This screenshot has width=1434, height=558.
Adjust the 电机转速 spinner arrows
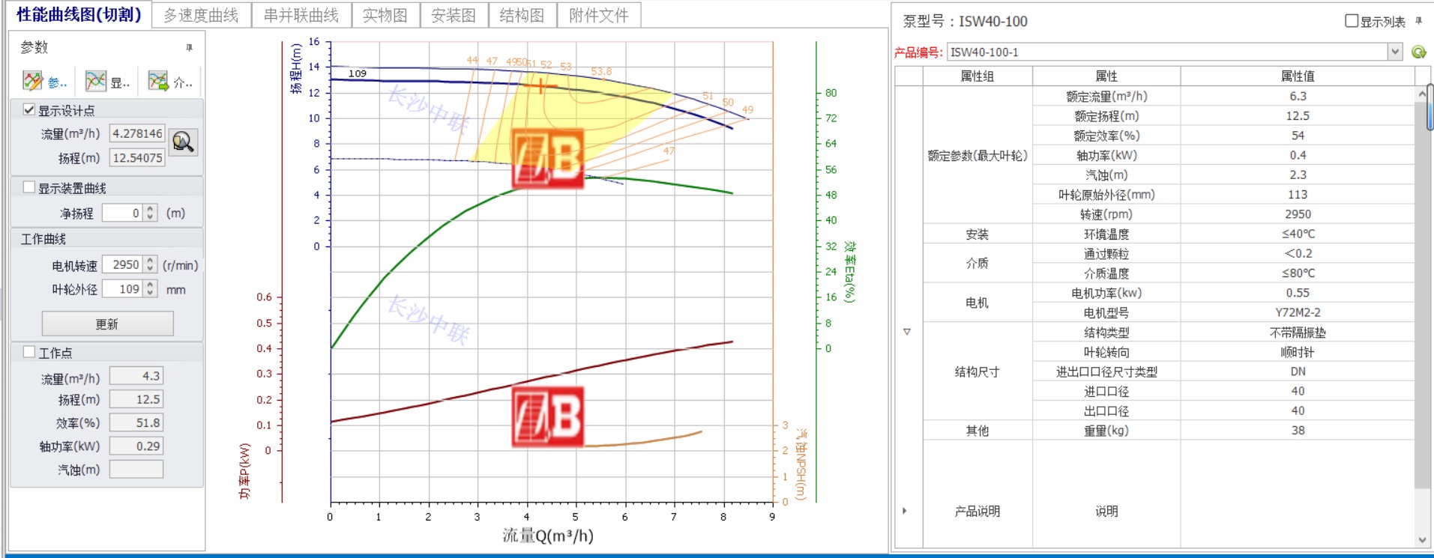point(150,264)
